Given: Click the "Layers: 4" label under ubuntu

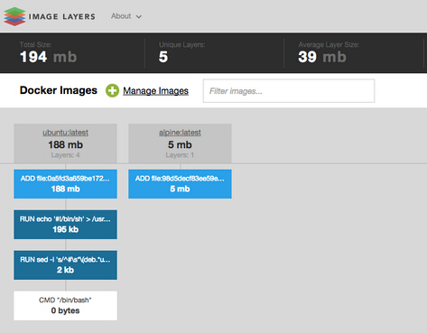Looking at the screenshot, I should [65, 155].
